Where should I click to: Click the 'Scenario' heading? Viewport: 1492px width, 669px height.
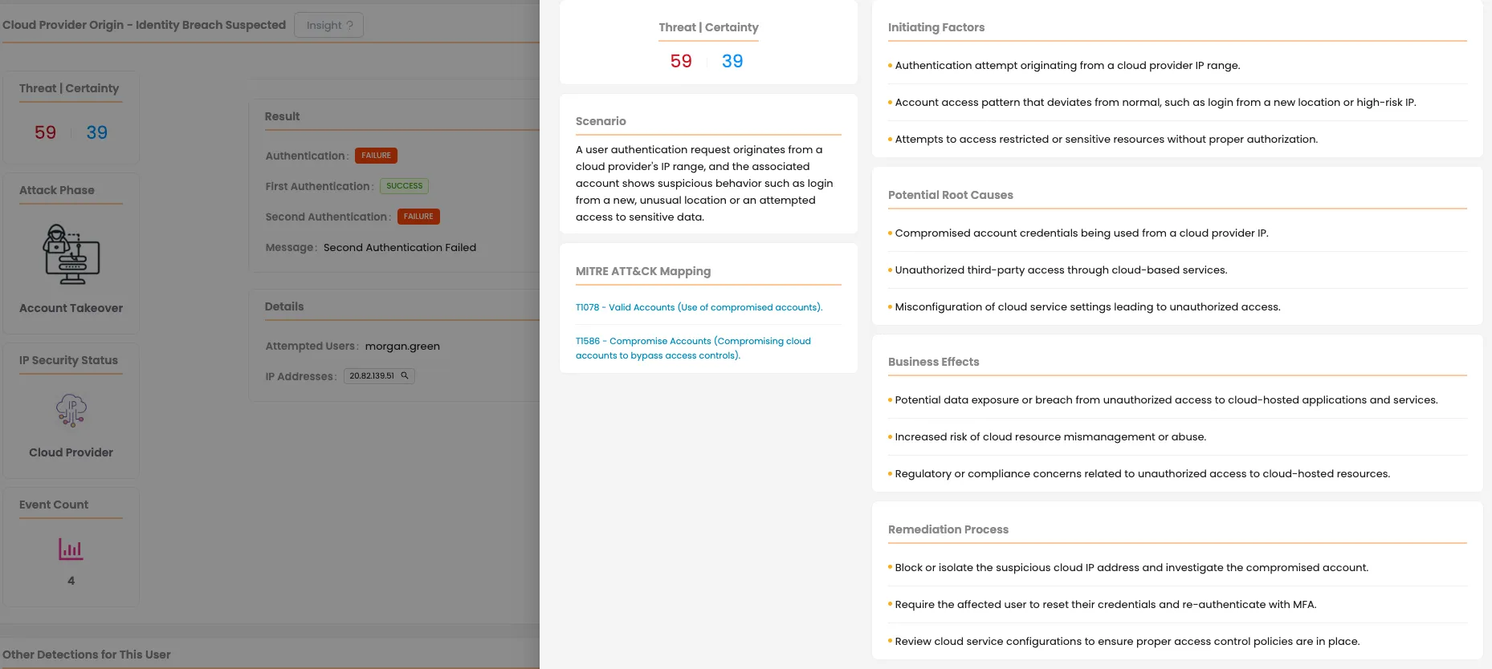point(601,121)
